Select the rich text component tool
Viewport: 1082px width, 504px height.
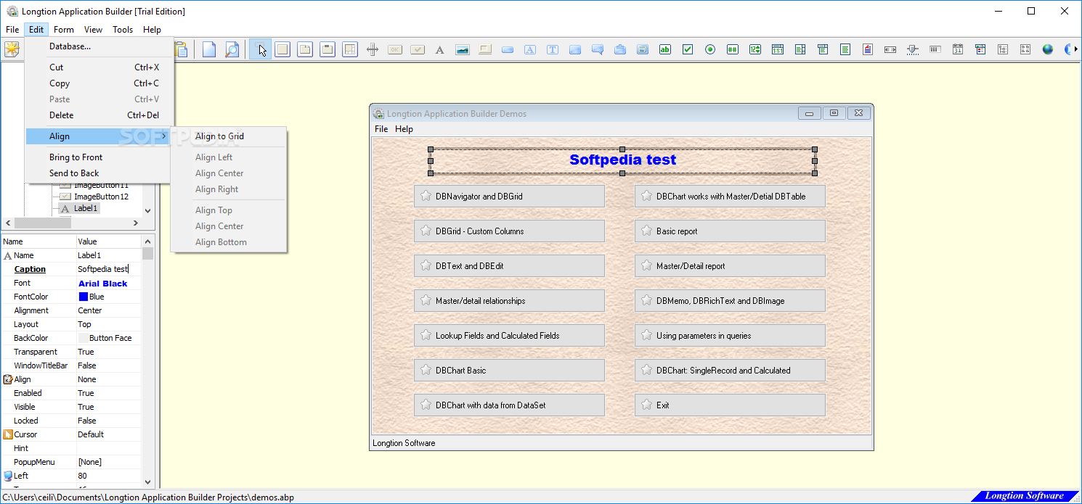(x=868, y=49)
